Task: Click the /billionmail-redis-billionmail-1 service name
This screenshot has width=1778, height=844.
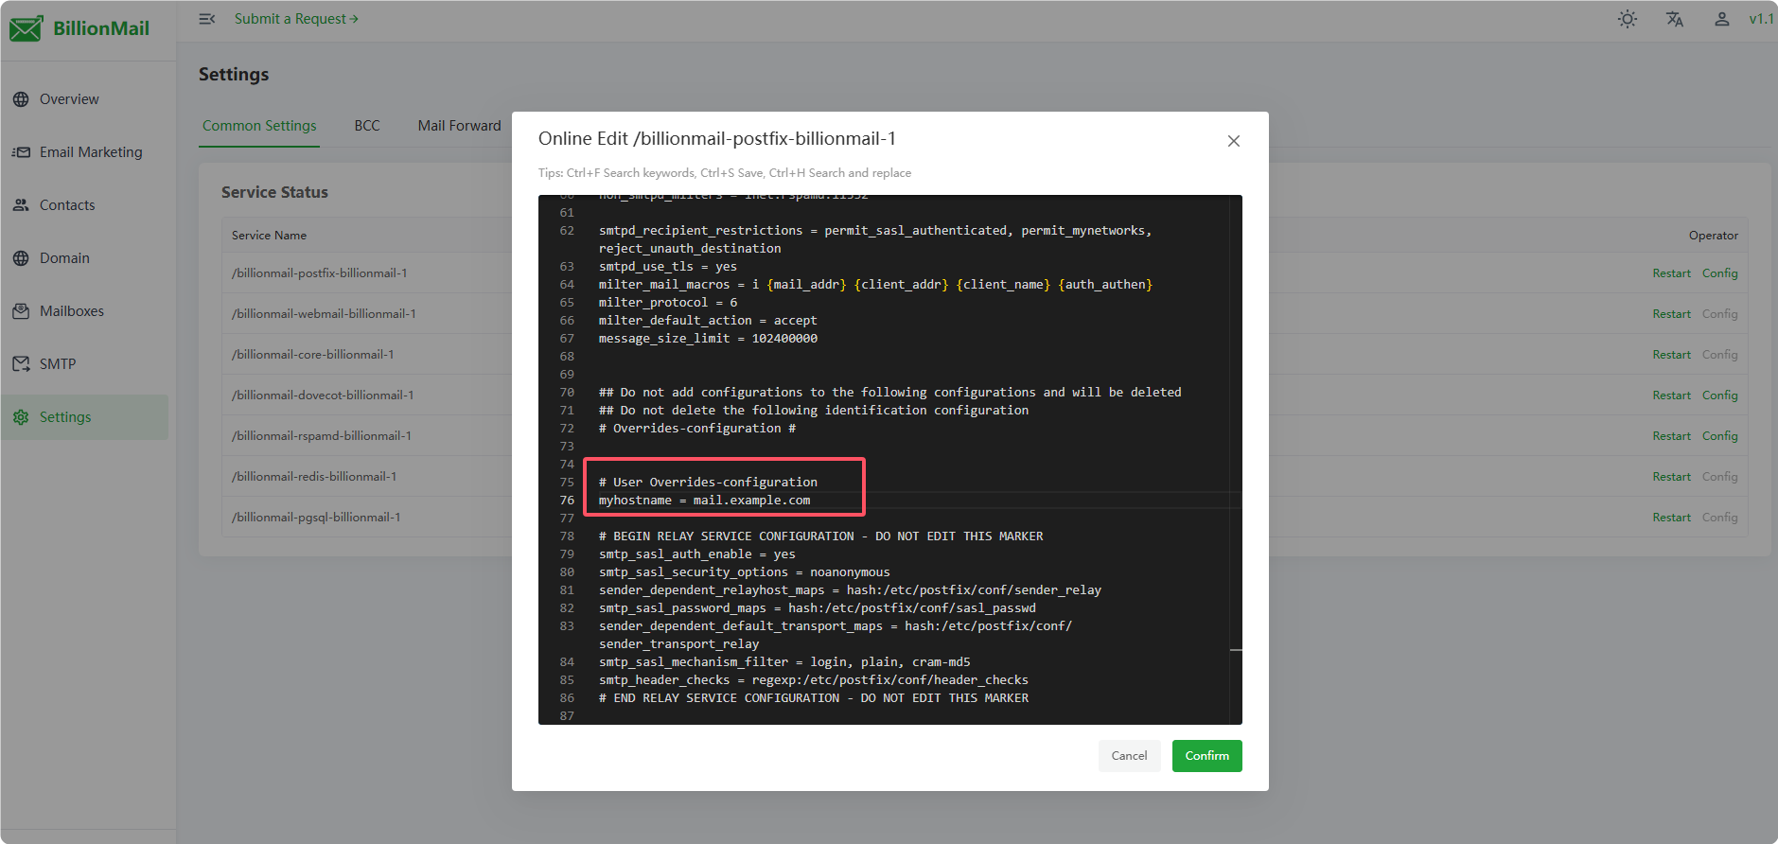Action: 314,477
